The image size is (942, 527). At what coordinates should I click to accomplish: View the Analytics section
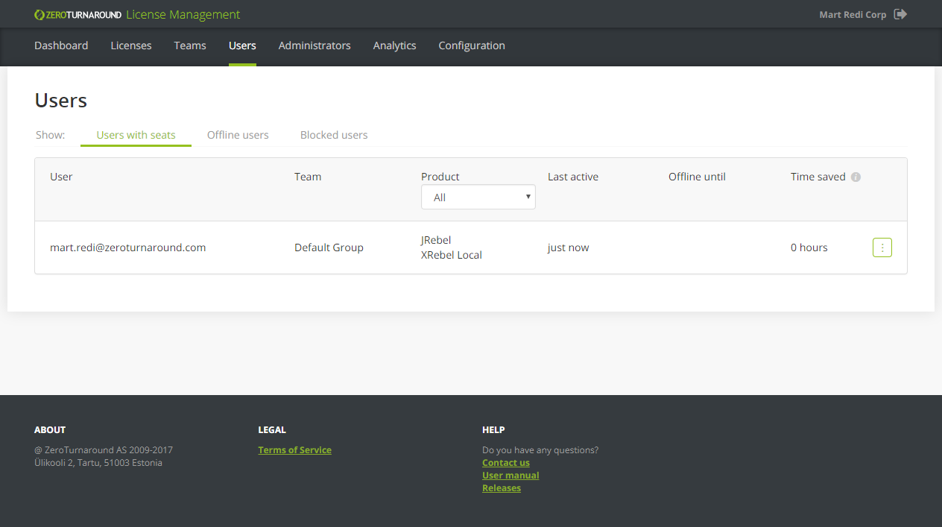(x=395, y=45)
